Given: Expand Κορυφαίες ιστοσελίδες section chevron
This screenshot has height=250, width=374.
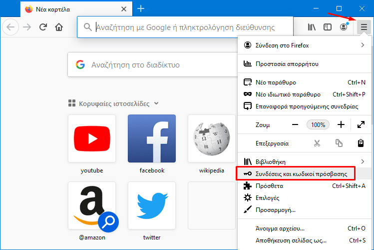Looking at the screenshot, I should 156,103.
